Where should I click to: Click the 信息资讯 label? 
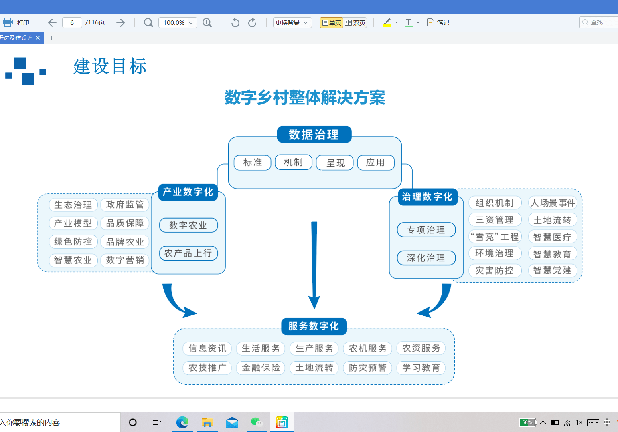207,348
